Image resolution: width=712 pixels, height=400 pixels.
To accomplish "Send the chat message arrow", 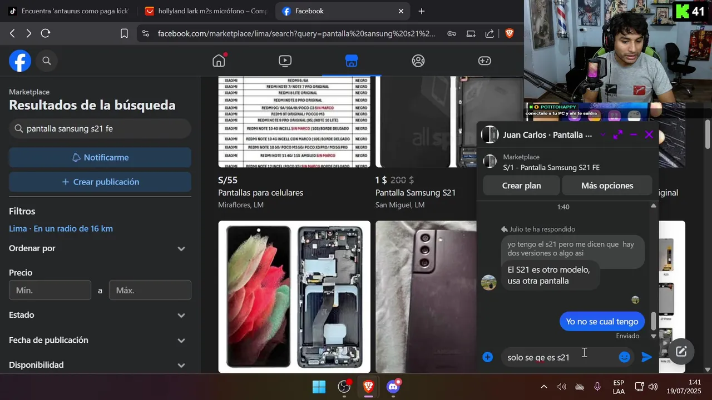I will [x=646, y=357].
